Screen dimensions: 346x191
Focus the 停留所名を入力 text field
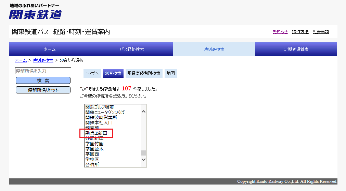pyautogui.click(x=43, y=71)
